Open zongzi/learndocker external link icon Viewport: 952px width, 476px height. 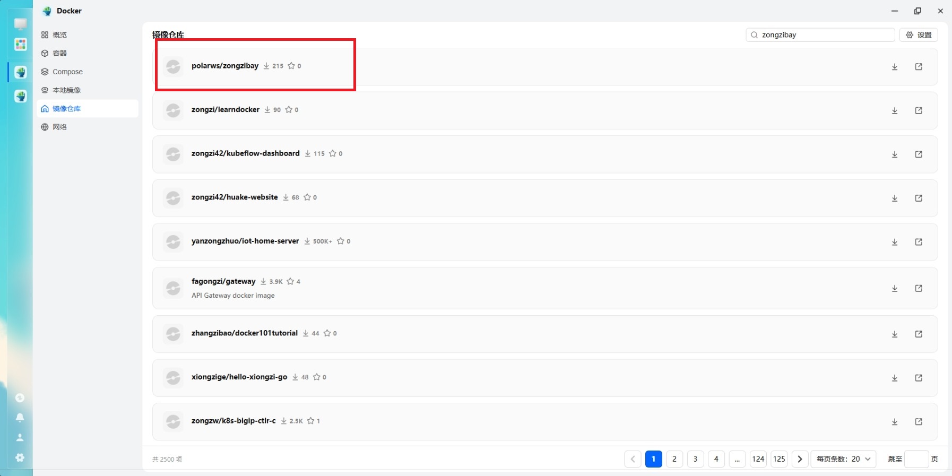[x=919, y=110]
